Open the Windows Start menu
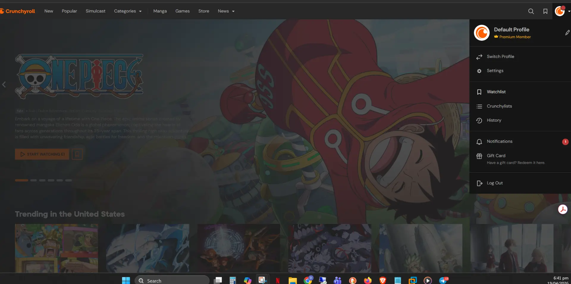The height and width of the screenshot is (284, 571). point(126,280)
